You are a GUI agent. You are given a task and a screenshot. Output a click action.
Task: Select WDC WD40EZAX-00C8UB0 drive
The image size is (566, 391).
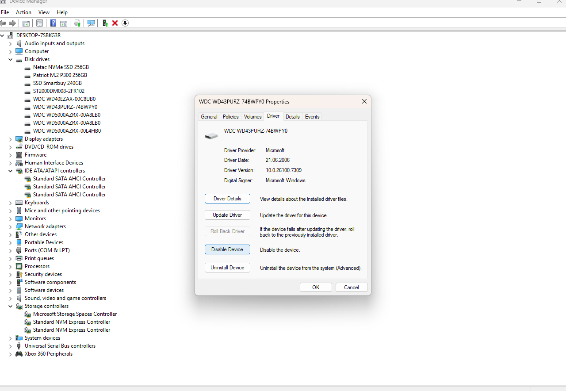(x=65, y=99)
